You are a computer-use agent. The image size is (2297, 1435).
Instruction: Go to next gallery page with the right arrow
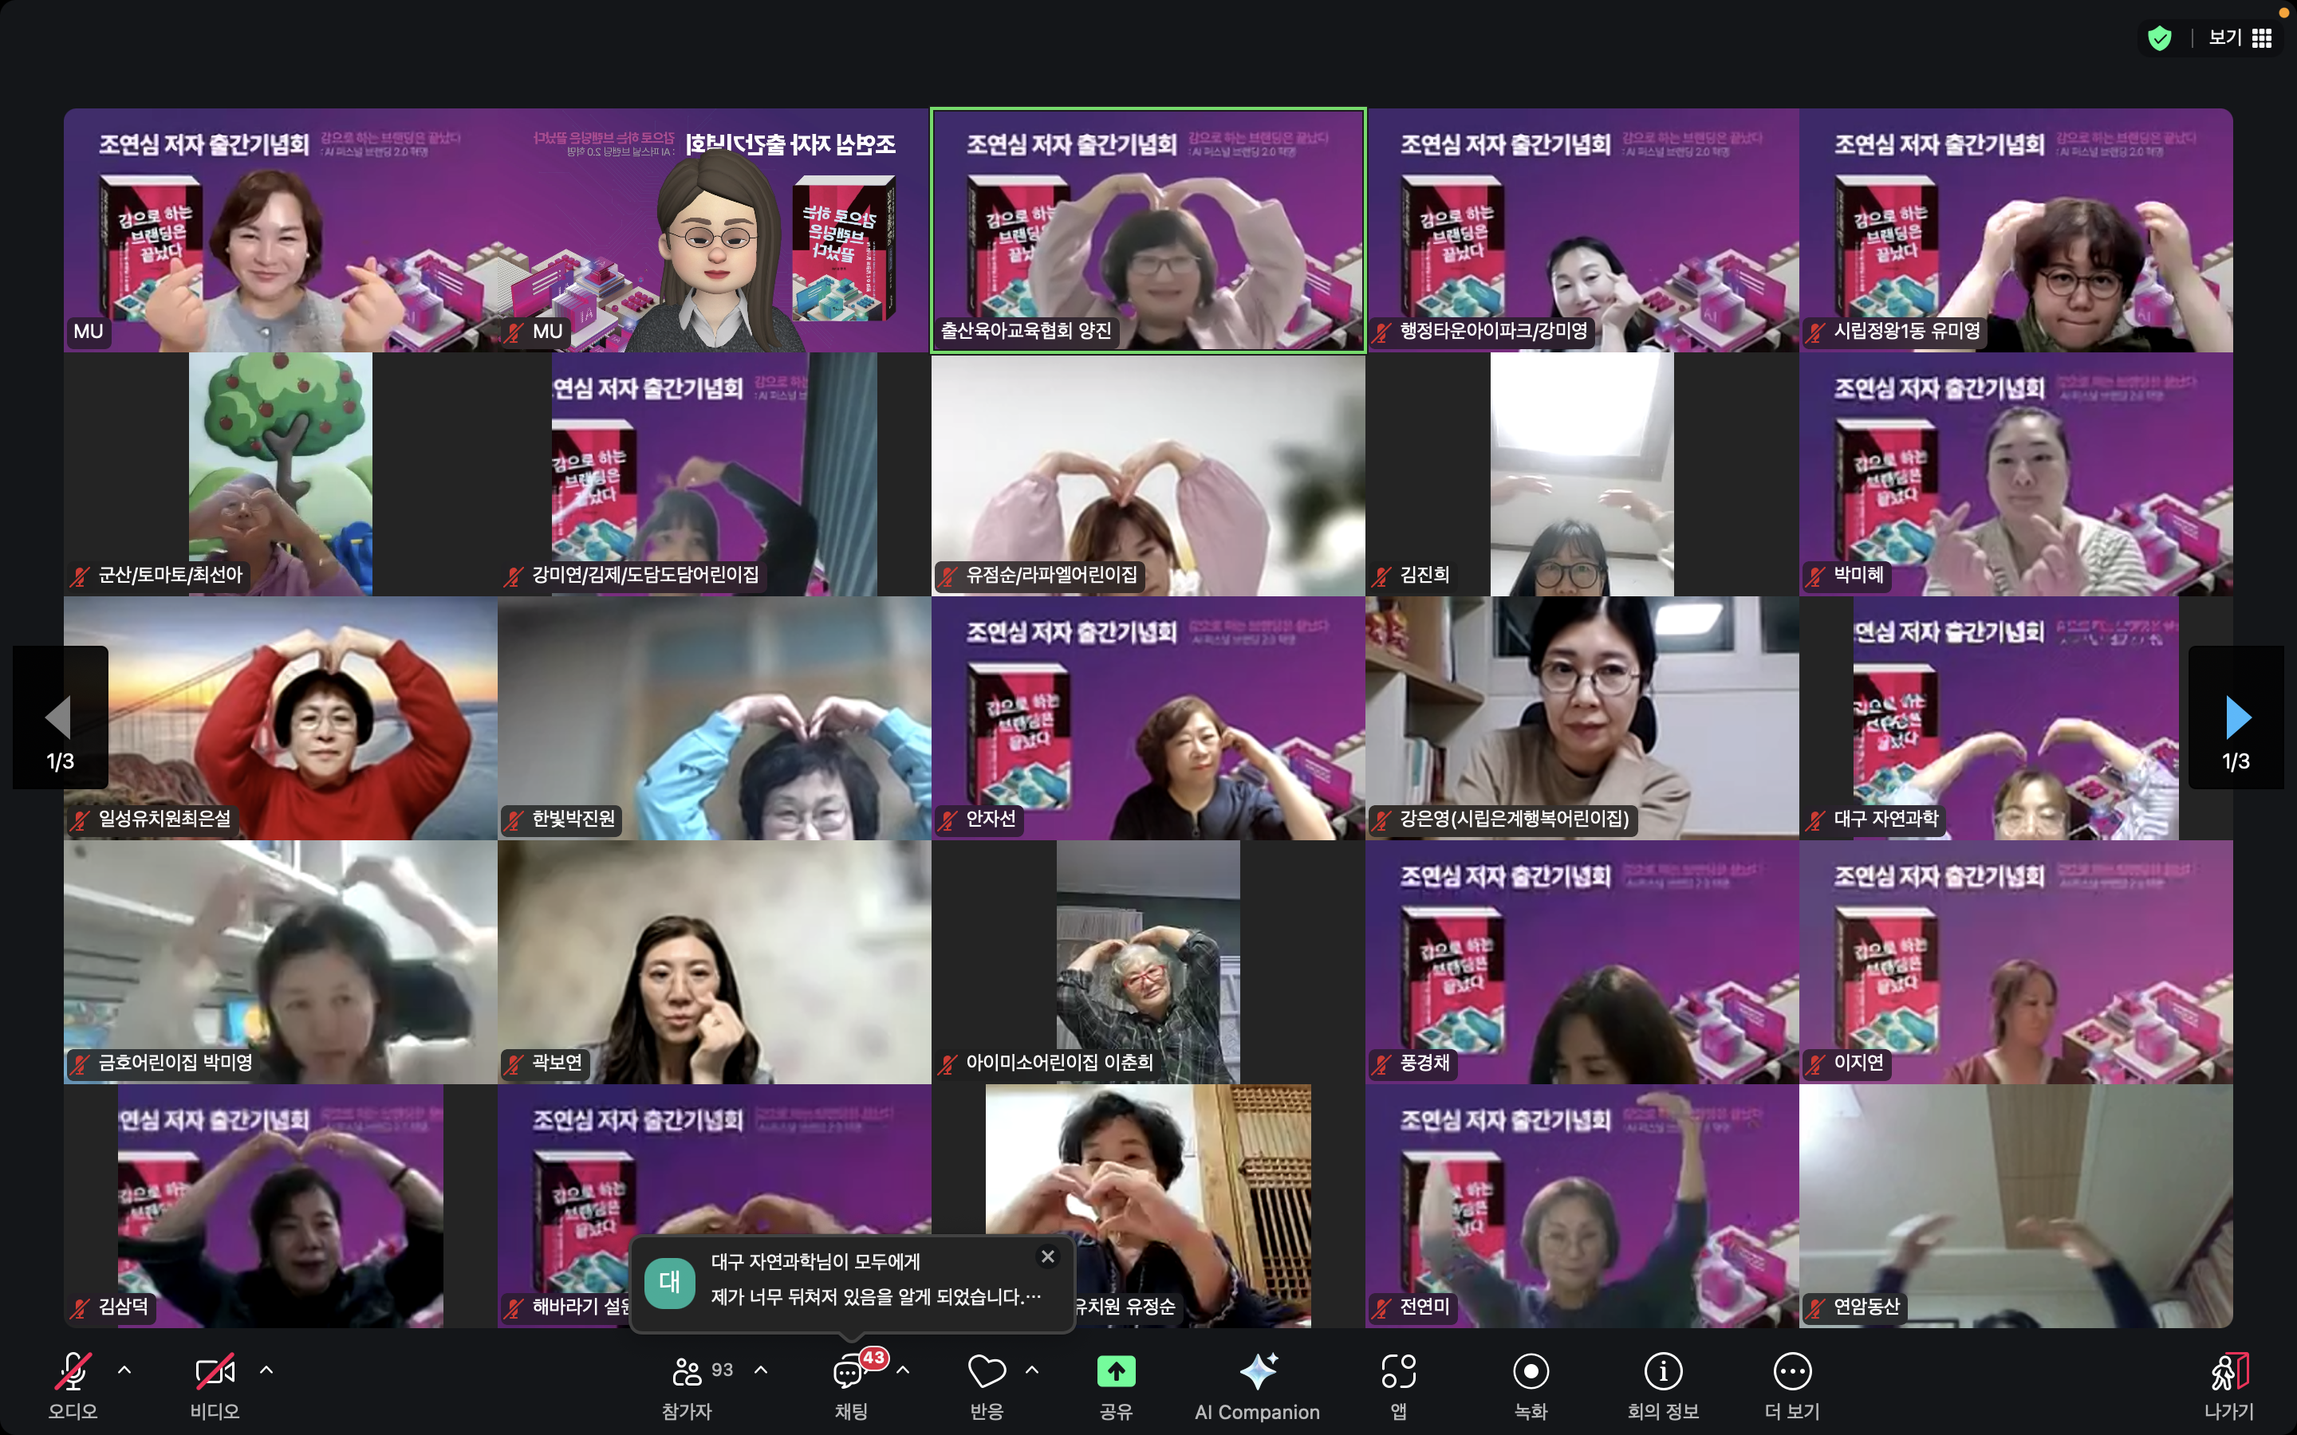[x=2236, y=717]
